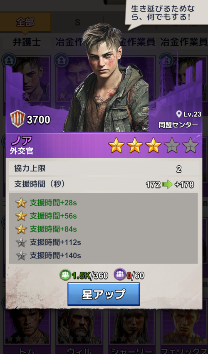Viewport: 208px width, 354px height.
Task: Select the 全部 tab
Action: 25,22
